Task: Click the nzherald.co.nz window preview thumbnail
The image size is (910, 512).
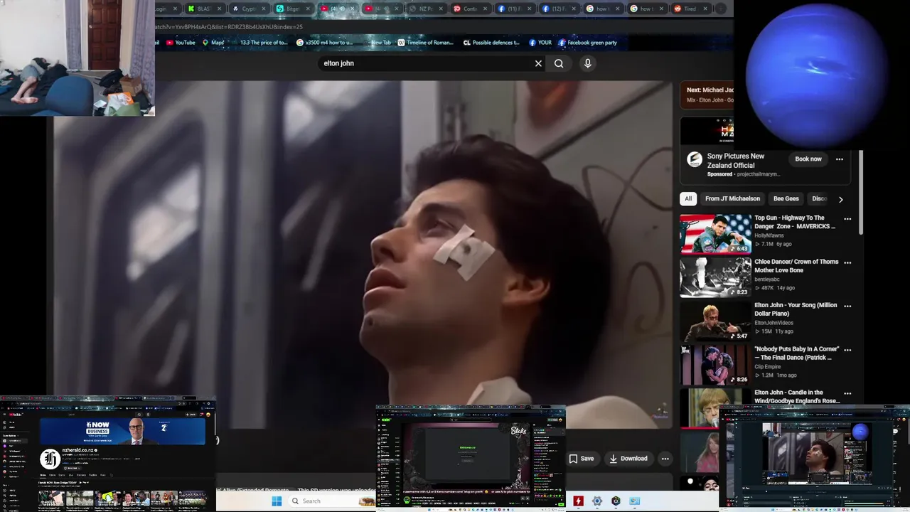Action: tap(108, 455)
